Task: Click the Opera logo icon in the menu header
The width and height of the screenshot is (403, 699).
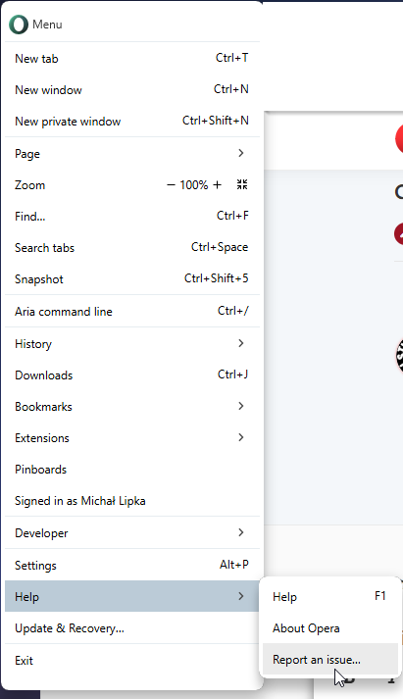Action: (x=19, y=25)
